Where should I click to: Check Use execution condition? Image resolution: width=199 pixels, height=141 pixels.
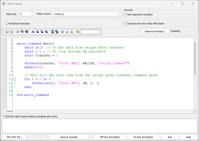(125, 14)
